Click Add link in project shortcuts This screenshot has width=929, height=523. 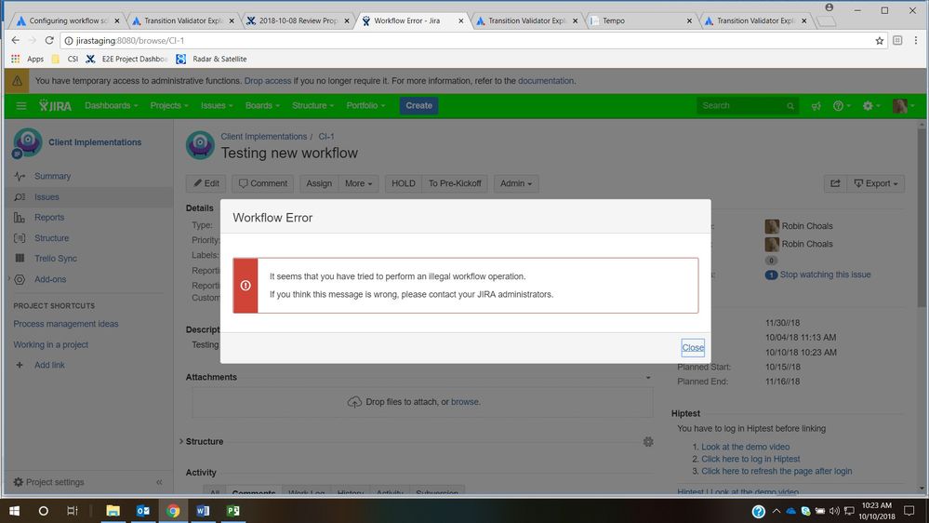(x=49, y=366)
